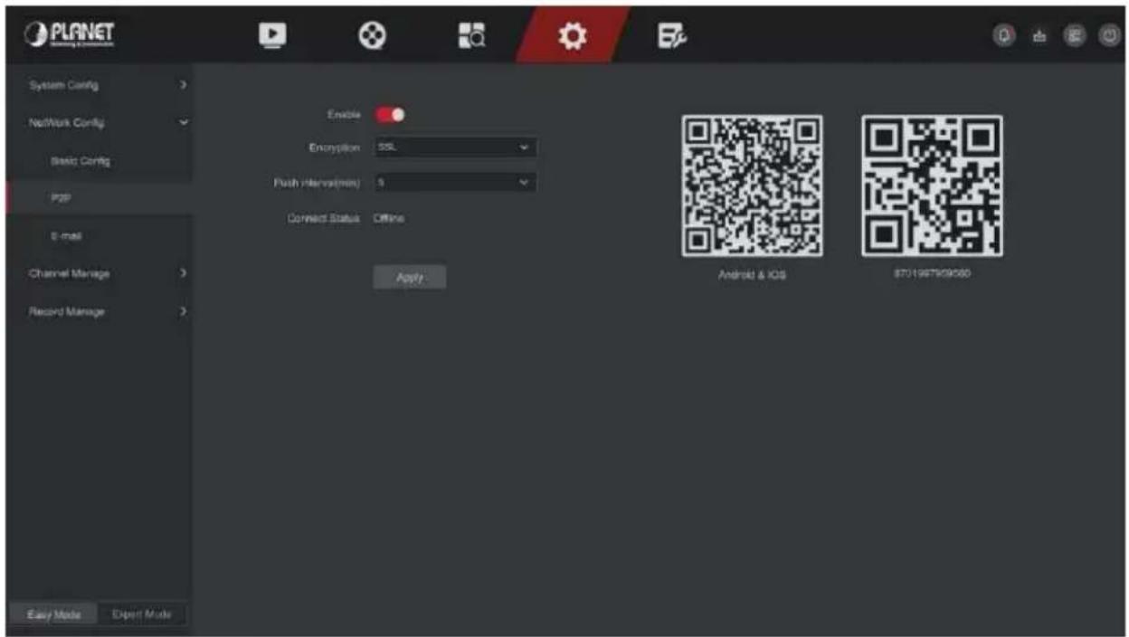Click the list info icon near power
This screenshot has height=637, width=1129.
[1074, 34]
